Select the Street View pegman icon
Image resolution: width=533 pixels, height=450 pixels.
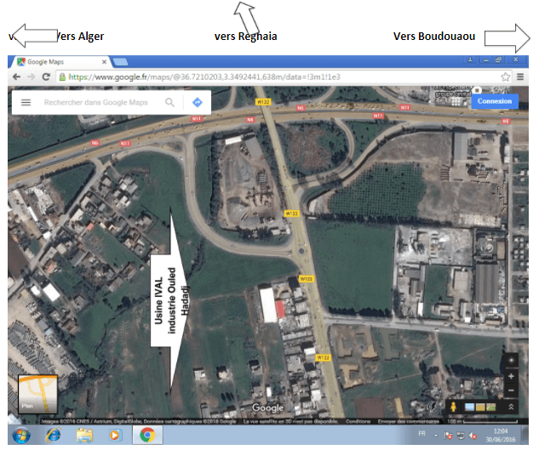click(453, 407)
